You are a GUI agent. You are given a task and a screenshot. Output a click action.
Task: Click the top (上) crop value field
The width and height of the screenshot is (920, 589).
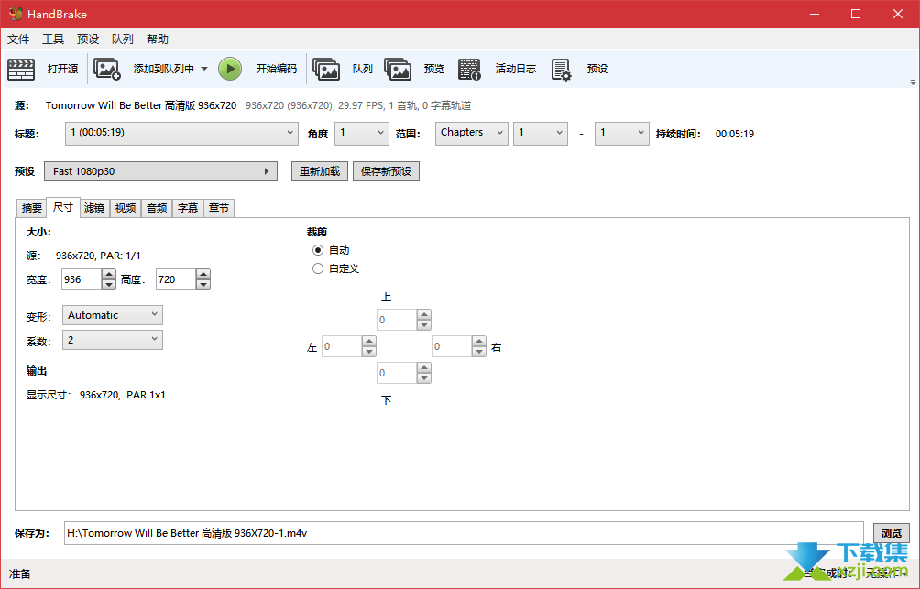[397, 320]
